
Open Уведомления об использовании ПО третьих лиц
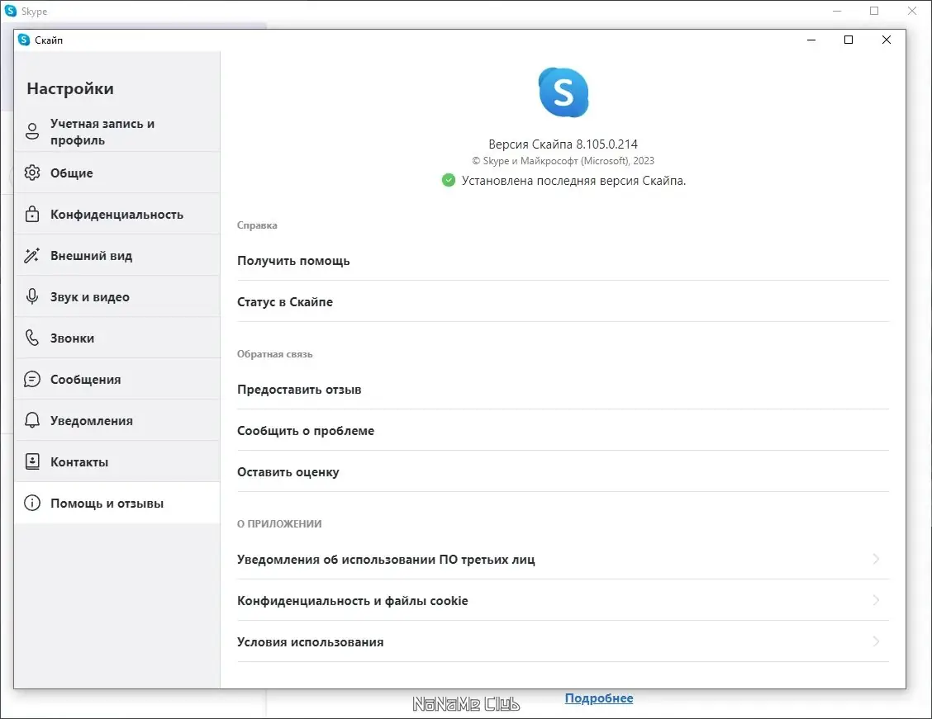(x=563, y=560)
